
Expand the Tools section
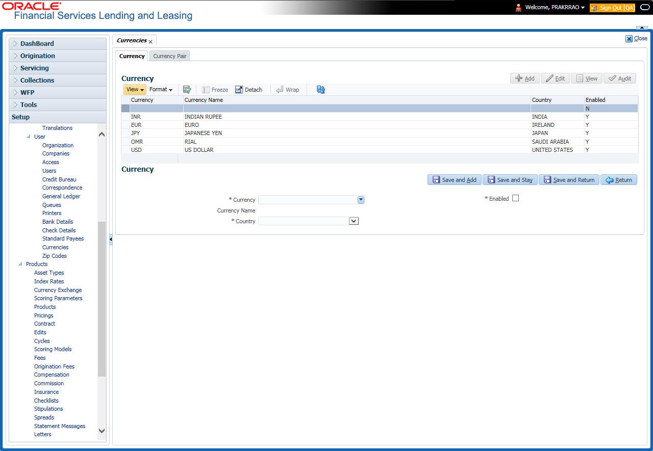point(58,105)
